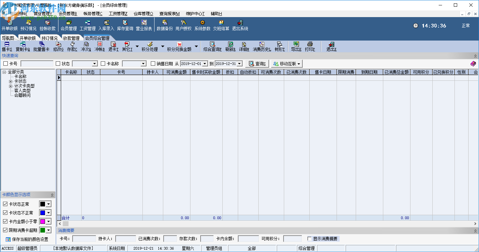Click the magenta 卡内金额小于零 color swatch

pos(43,222)
